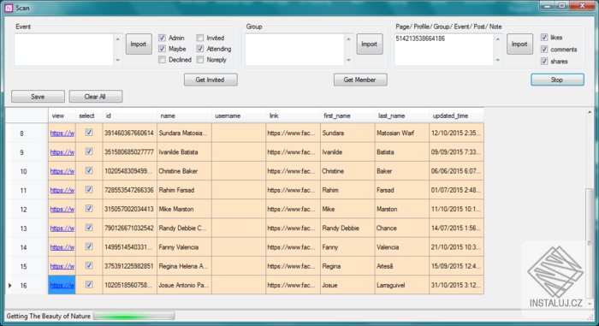The width and height of the screenshot is (599, 326).
Task: Click the Clear All button
Action: 96,97
